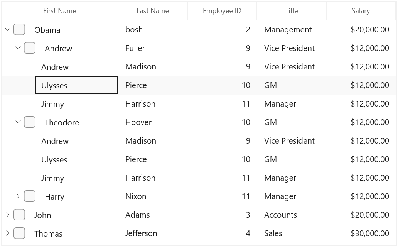This screenshot has height=247, width=398.
Task: Expand the Harry Nixon node
Action: point(18,196)
